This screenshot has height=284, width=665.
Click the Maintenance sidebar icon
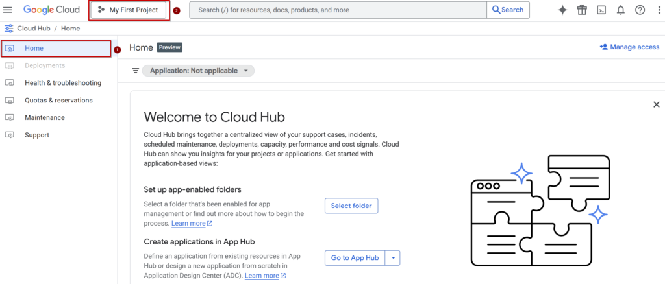[x=10, y=117]
